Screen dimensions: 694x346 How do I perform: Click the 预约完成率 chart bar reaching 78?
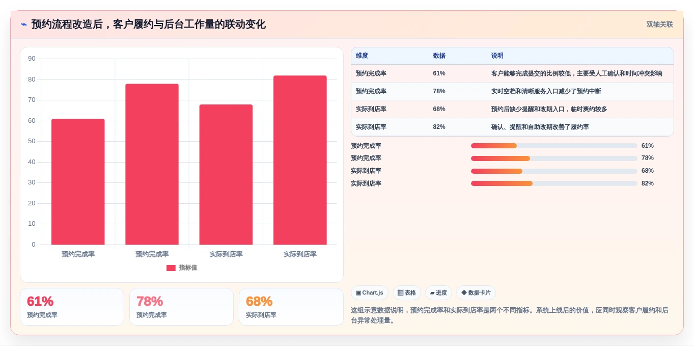(x=152, y=165)
